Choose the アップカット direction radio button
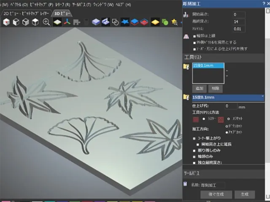This screenshot has height=202, width=270. tap(227, 132)
